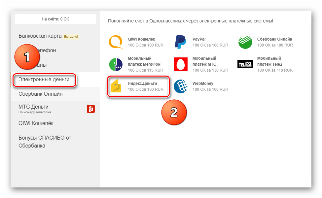Click the Tele2 logo icon
322x198 pixels.
[x=245, y=64]
